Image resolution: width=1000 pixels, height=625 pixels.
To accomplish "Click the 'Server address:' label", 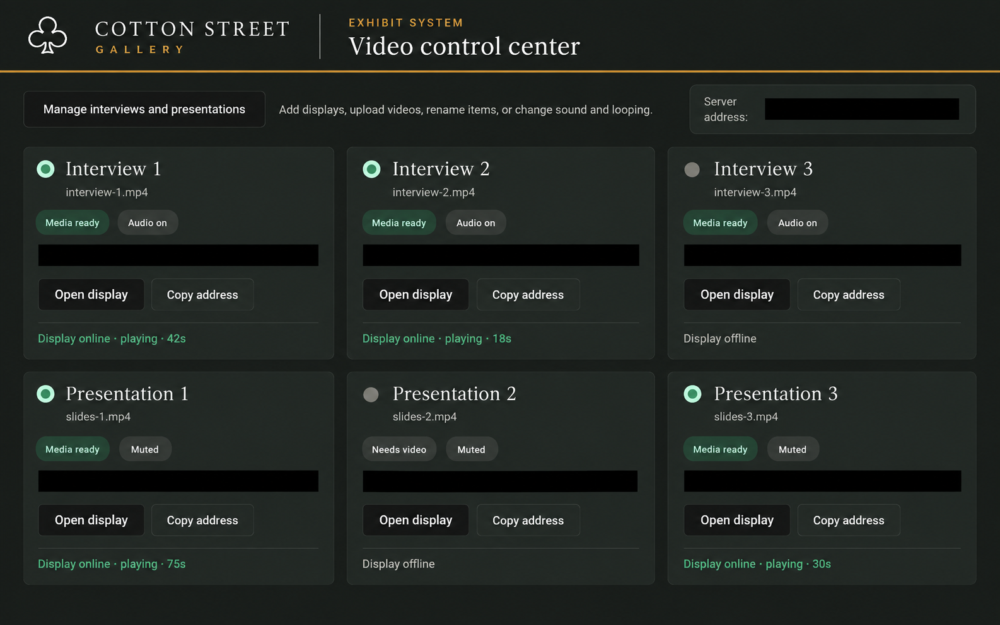I will [x=726, y=109].
